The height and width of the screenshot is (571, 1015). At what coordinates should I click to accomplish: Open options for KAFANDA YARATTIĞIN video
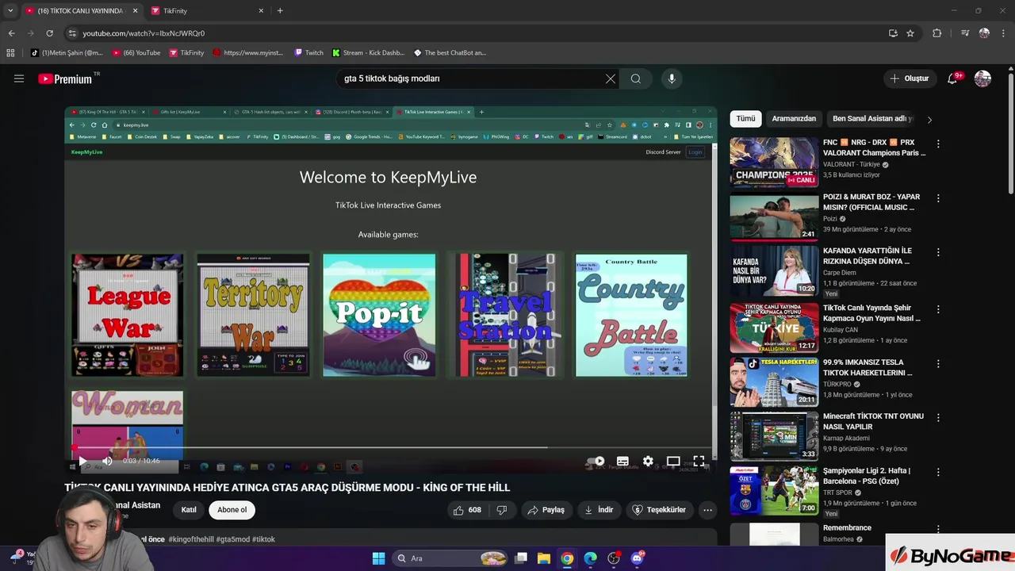938,252
